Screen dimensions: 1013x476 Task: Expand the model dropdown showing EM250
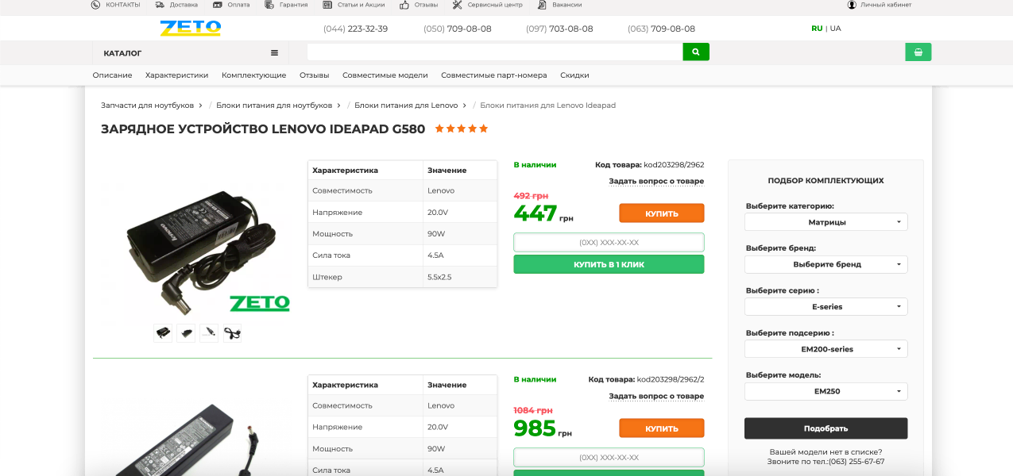[825, 391]
